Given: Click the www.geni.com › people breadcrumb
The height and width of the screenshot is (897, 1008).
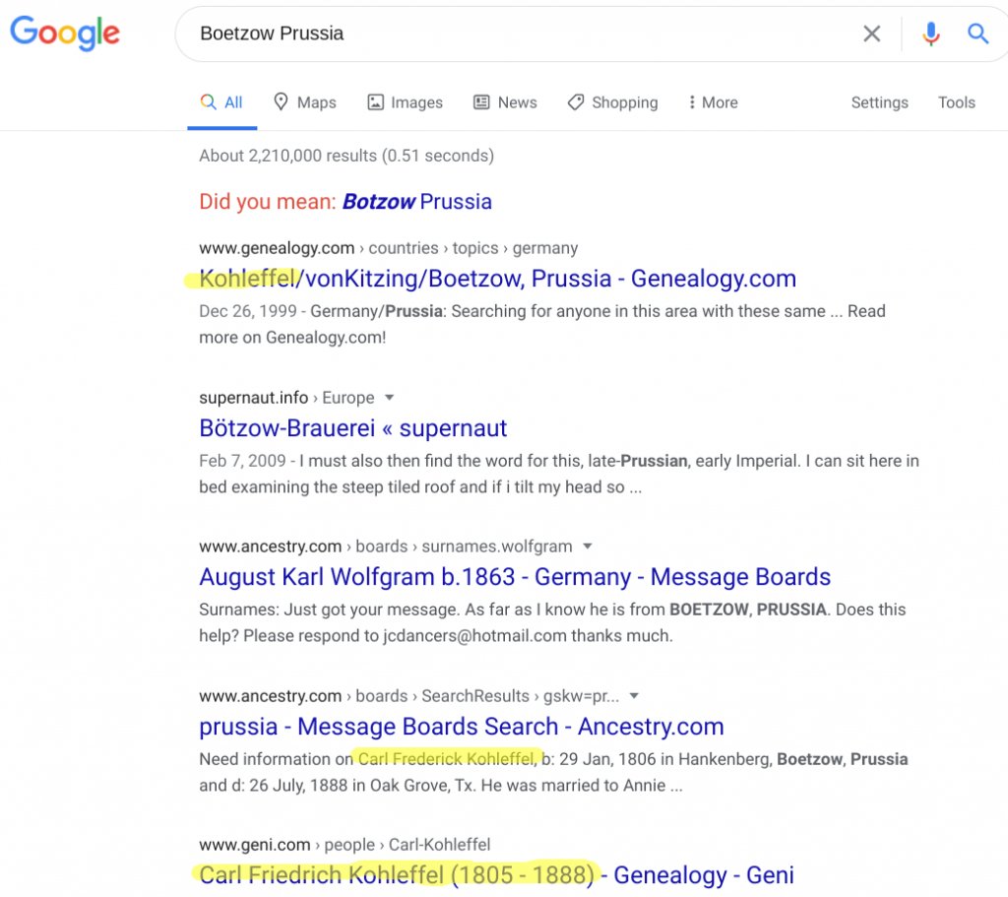Looking at the screenshot, I should coord(345,844).
